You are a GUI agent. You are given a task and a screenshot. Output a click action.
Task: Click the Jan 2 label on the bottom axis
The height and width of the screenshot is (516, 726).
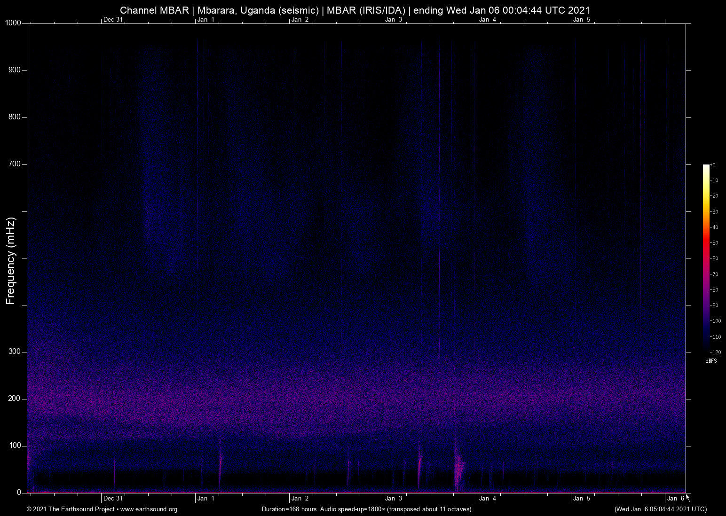300,498
